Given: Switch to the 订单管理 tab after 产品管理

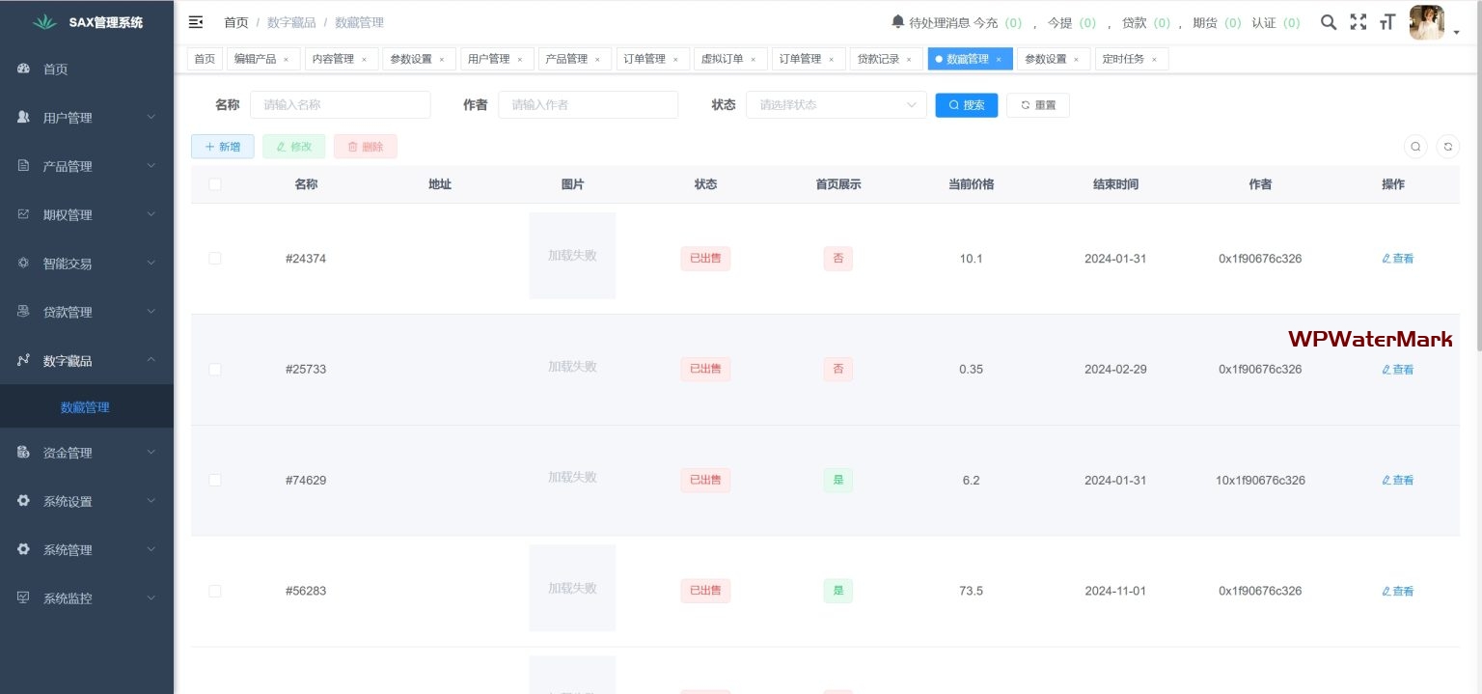Looking at the screenshot, I should [x=652, y=59].
